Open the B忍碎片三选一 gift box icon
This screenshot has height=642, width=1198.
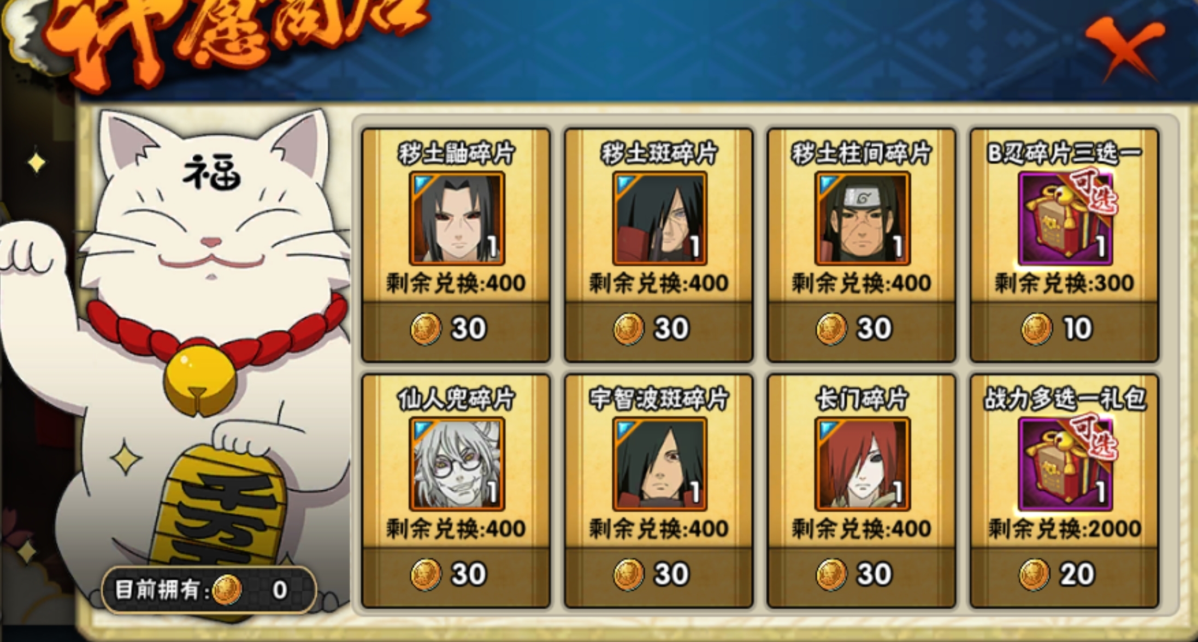(1065, 218)
